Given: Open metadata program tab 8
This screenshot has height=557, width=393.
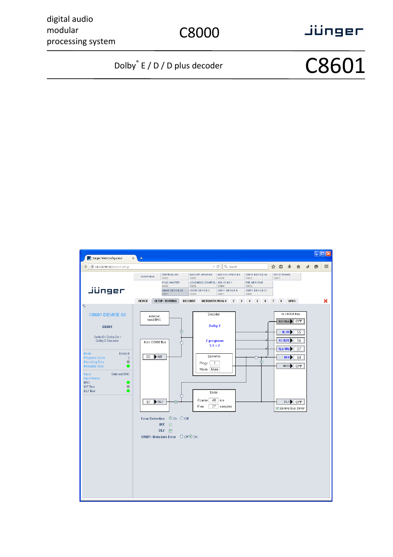Looking at the screenshot, I should 281,301.
